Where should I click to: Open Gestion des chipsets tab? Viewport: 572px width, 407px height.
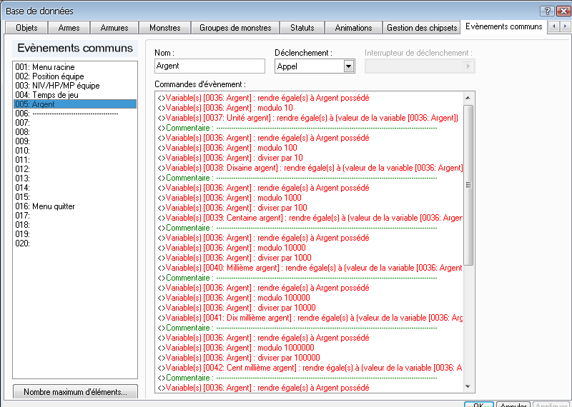[x=422, y=28]
